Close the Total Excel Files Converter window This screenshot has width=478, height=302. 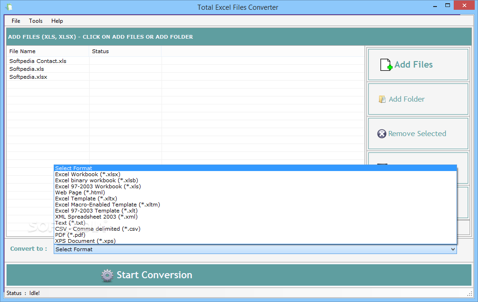(464, 6)
